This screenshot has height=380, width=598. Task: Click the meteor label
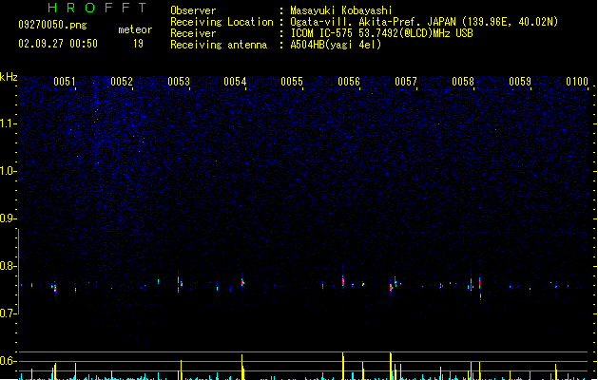pos(135,29)
